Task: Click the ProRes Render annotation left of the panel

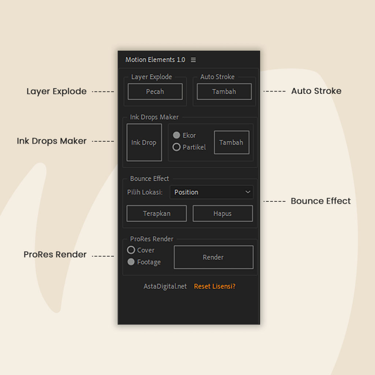Action: [x=55, y=255]
